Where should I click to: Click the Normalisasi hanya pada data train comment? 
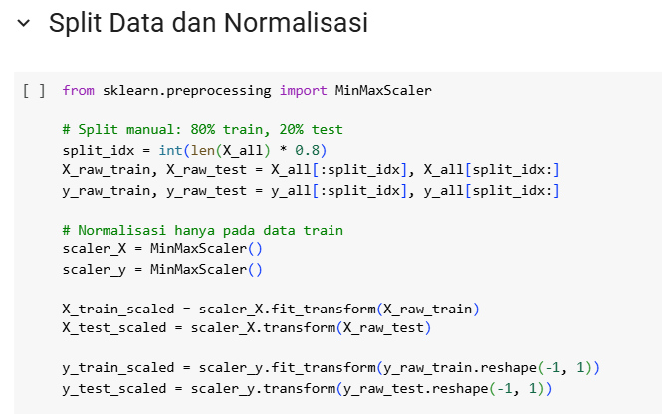click(x=201, y=230)
